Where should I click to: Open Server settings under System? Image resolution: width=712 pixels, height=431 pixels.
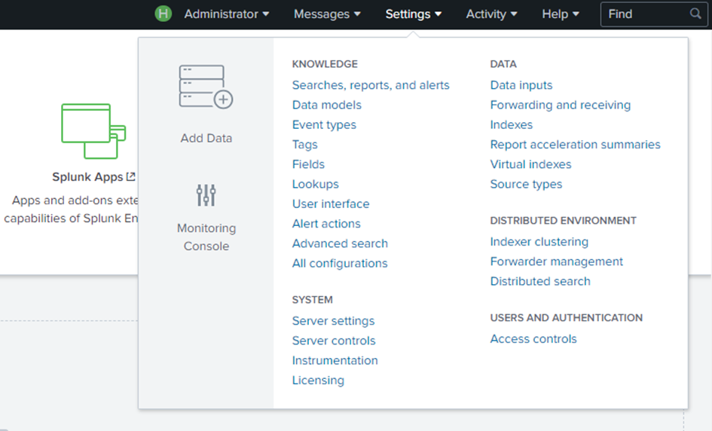(333, 321)
